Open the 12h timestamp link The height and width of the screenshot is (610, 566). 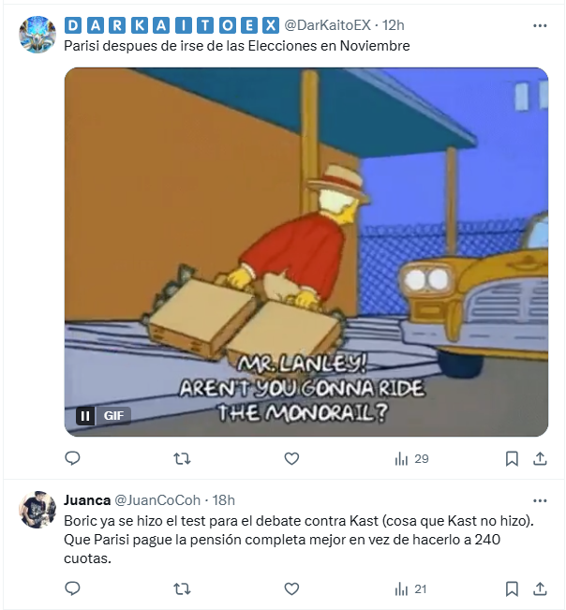tap(394, 25)
